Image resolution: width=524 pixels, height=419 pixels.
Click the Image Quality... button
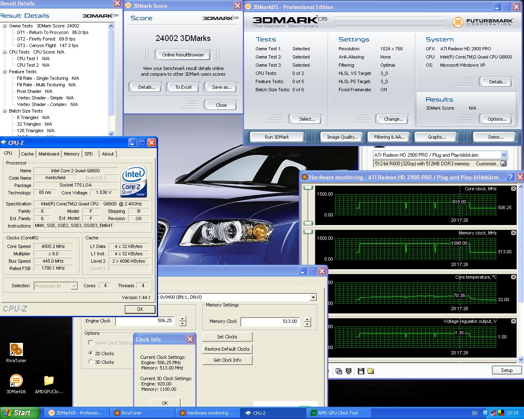coord(342,137)
